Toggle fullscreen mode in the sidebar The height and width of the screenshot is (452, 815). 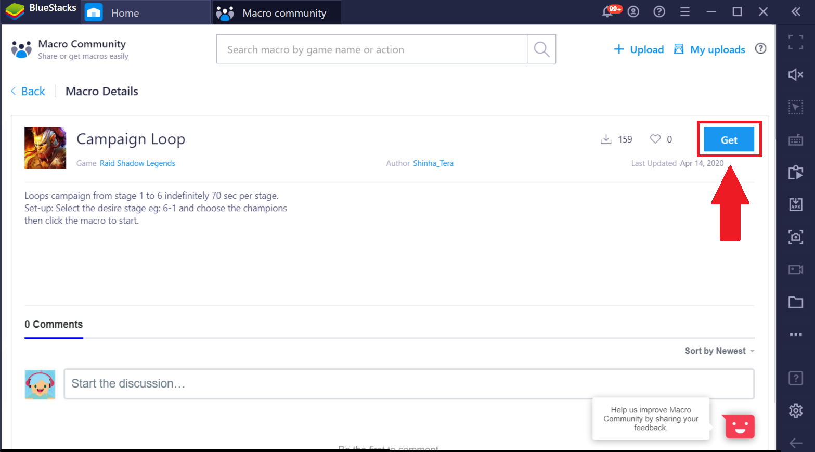pyautogui.click(x=795, y=42)
